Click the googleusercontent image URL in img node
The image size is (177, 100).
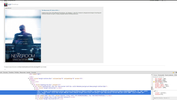click(x=93, y=91)
